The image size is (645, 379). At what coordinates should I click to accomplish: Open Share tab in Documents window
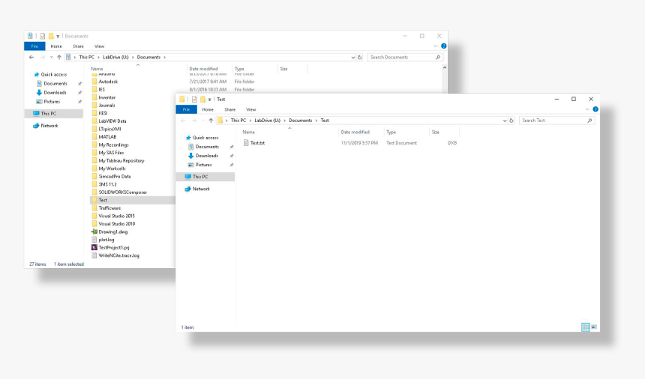tap(78, 46)
